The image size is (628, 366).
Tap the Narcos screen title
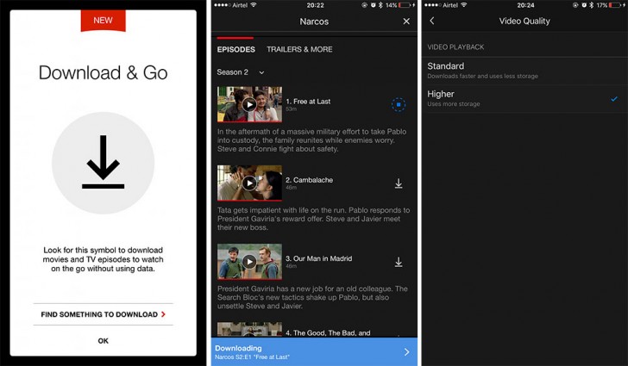(x=314, y=22)
